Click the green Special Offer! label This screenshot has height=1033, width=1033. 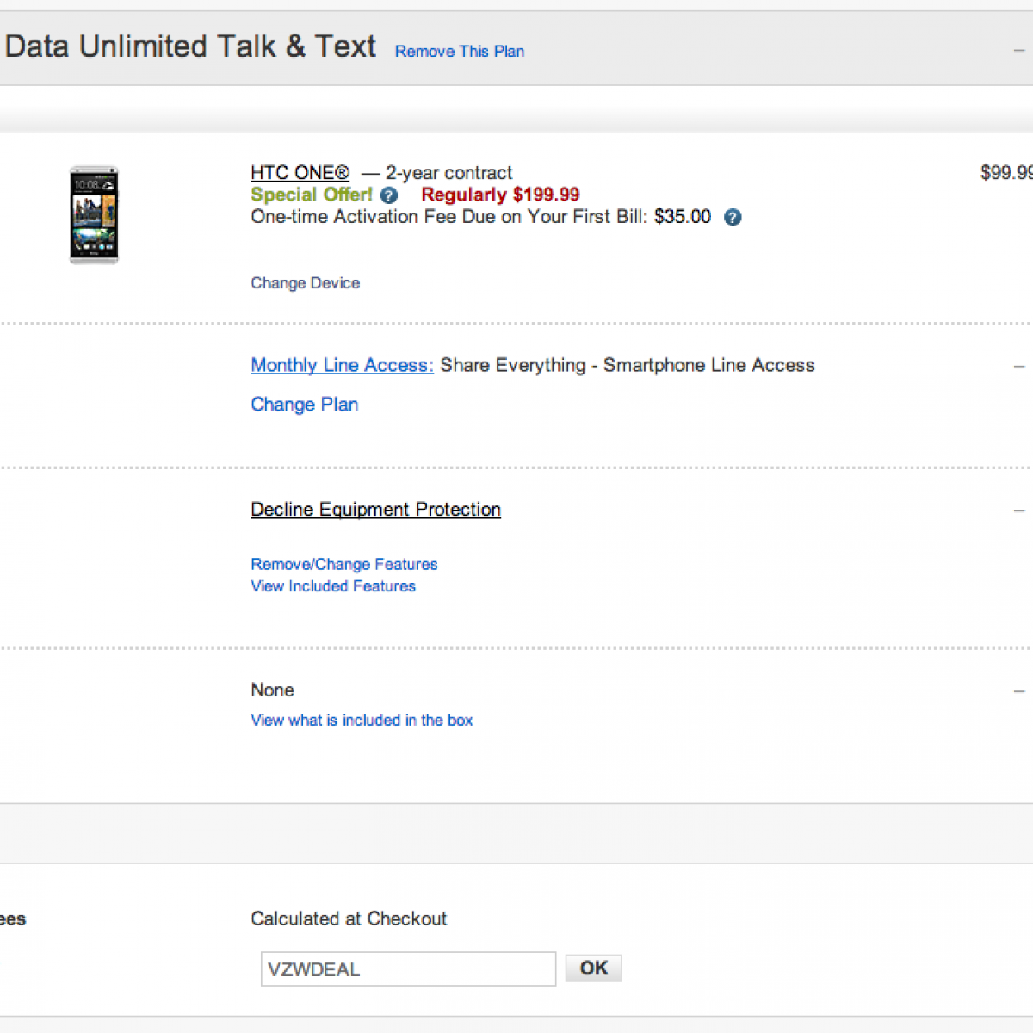(x=311, y=195)
